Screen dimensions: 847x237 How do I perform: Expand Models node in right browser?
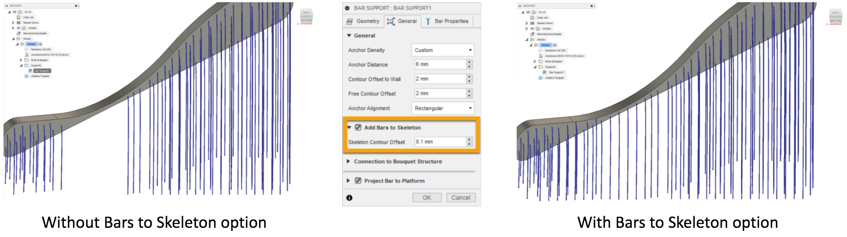click(527, 28)
